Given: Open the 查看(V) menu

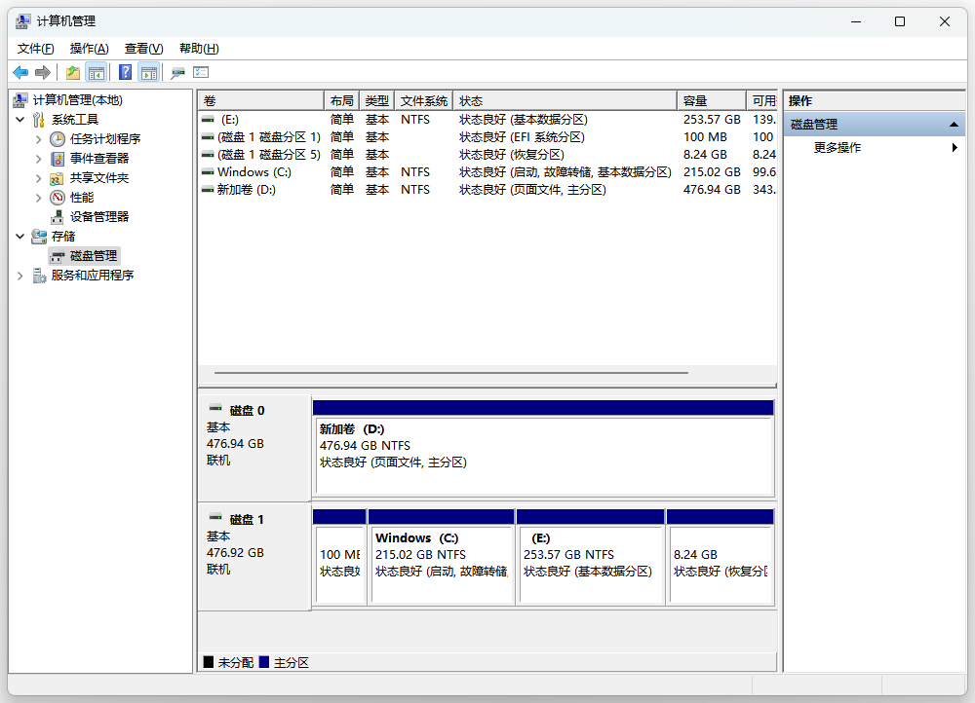Looking at the screenshot, I should [x=143, y=49].
